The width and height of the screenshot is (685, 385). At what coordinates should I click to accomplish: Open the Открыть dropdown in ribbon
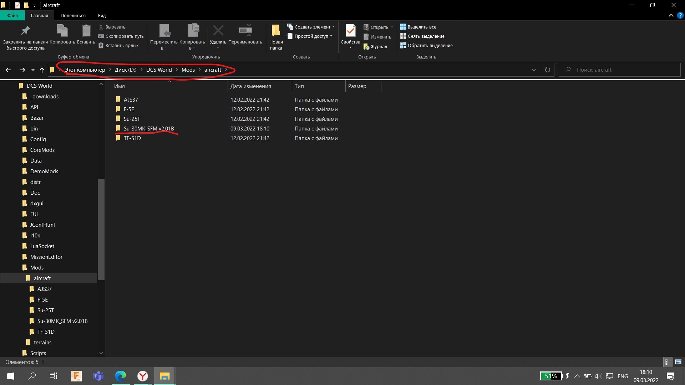378,27
